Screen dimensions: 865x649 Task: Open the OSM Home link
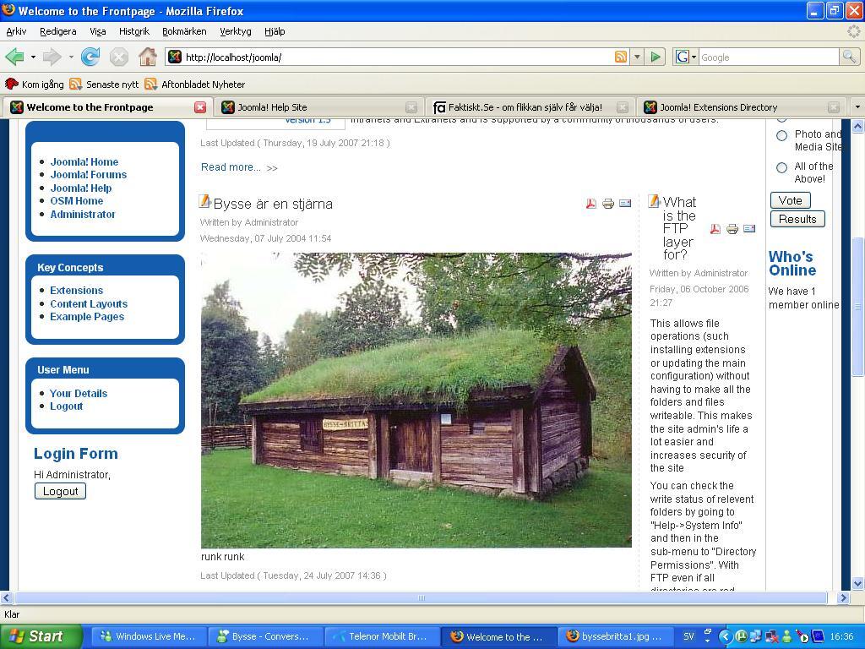coord(77,201)
